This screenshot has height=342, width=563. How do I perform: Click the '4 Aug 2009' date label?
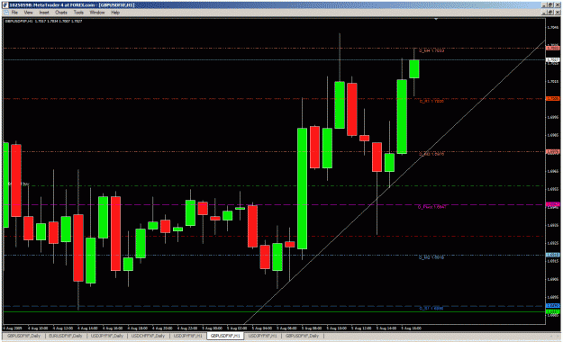tap(13, 328)
